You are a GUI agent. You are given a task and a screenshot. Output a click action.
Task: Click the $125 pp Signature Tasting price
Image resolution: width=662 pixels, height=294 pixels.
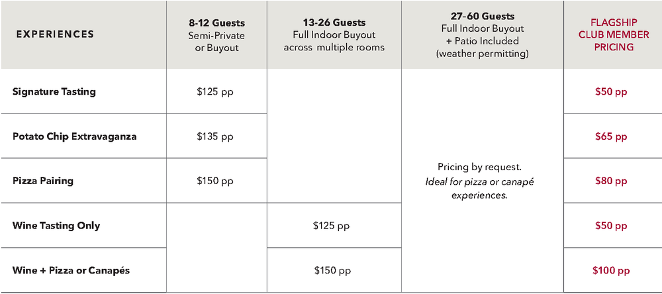(x=215, y=92)
